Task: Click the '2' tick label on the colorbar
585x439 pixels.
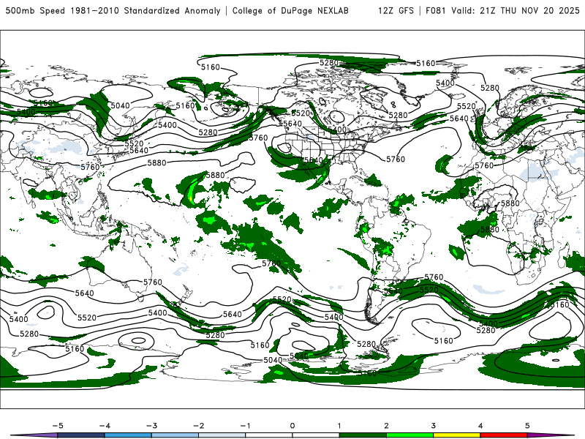Action: 386,426
